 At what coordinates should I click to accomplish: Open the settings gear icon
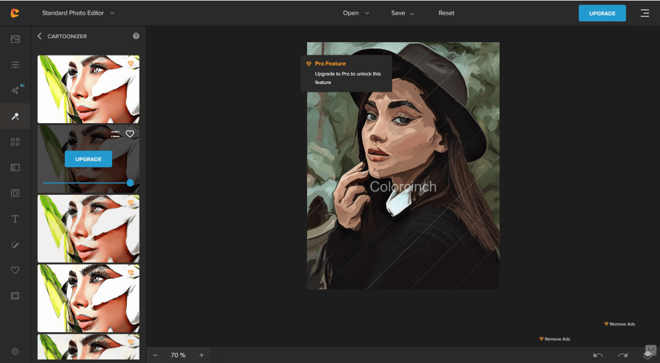(x=15, y=351)
